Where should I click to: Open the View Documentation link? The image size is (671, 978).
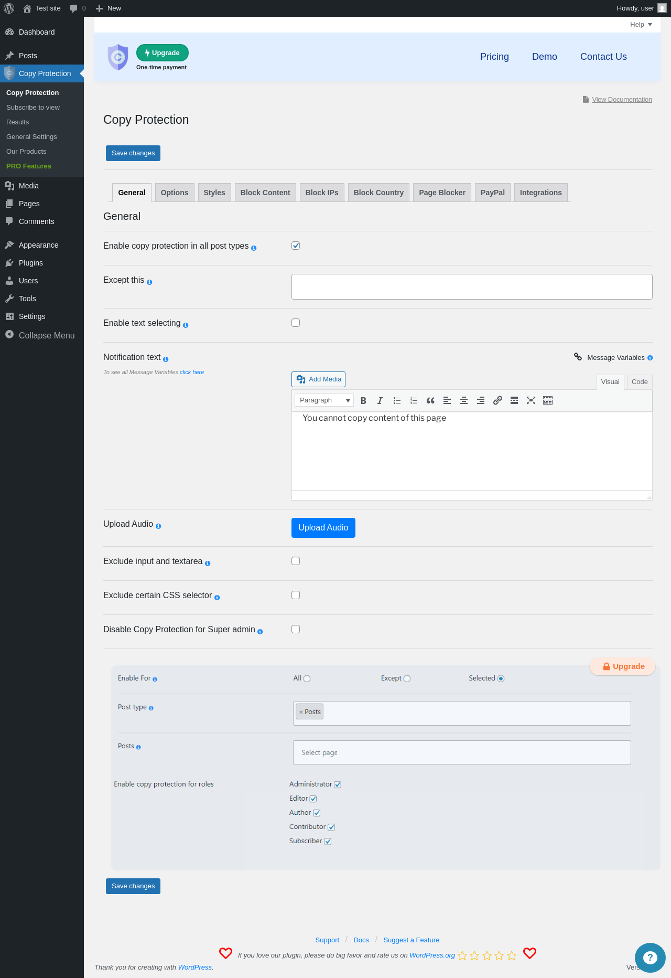click(622, 100)
